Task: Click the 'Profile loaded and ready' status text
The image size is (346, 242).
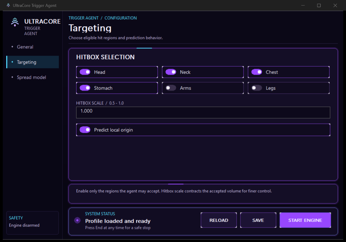Action: [x=118, y=221]
